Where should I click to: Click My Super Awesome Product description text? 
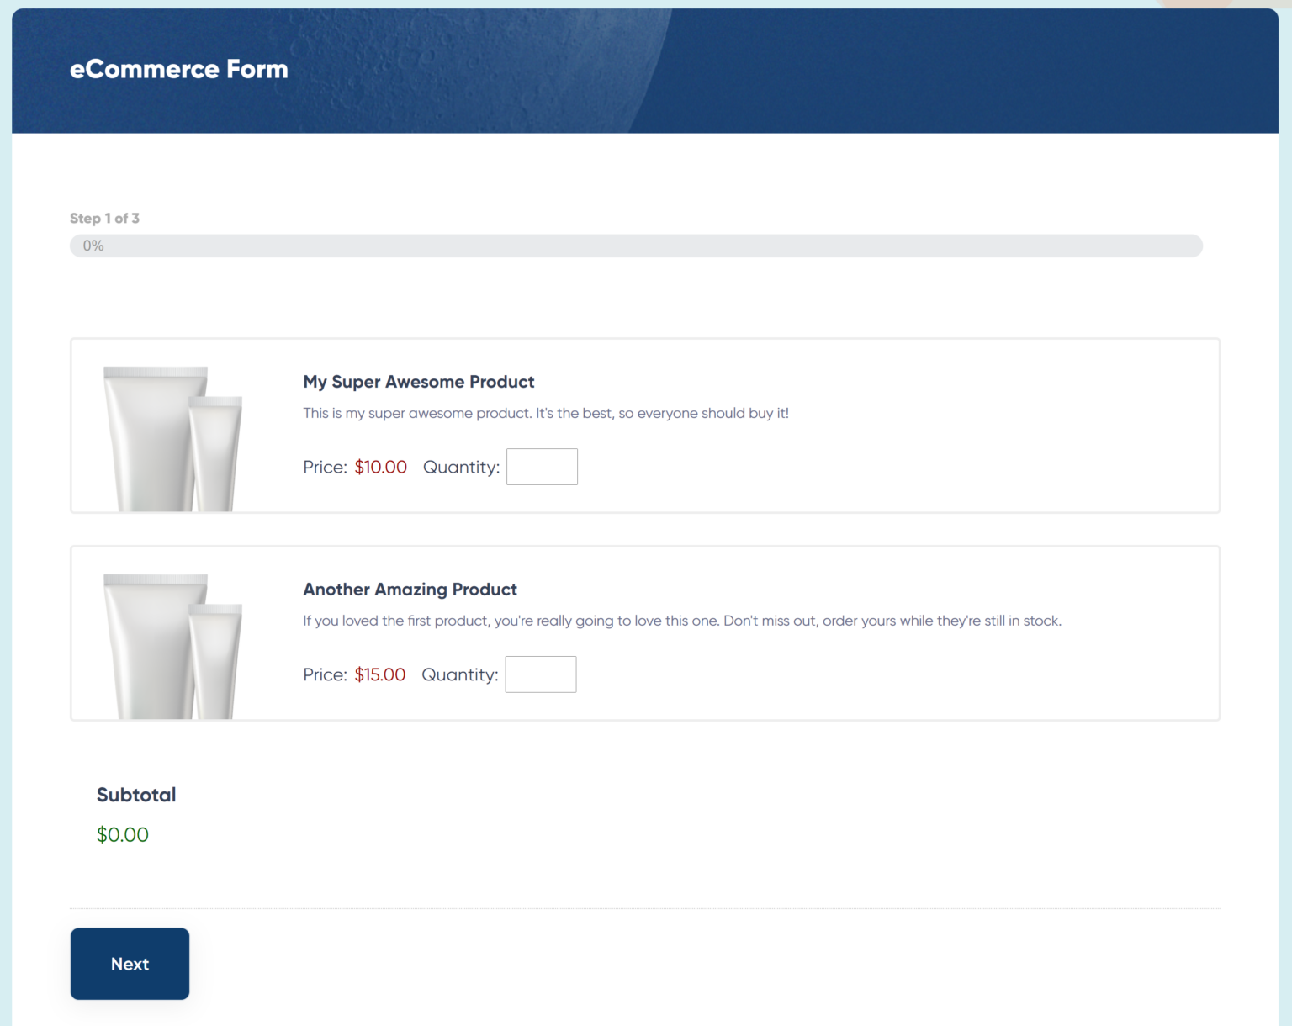[545, 413]
